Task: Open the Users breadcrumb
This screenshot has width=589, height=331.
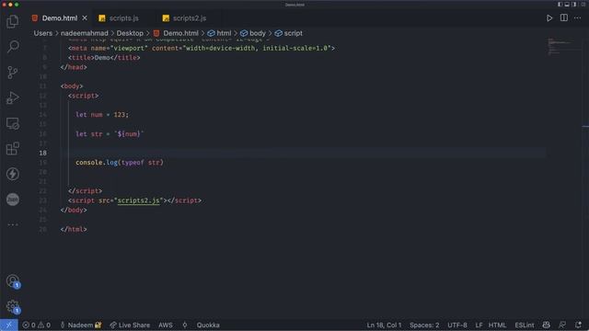Action: pos(43,33)
